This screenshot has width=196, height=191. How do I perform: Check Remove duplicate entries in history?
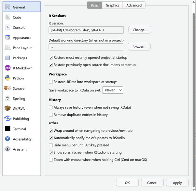pos(51,115)
